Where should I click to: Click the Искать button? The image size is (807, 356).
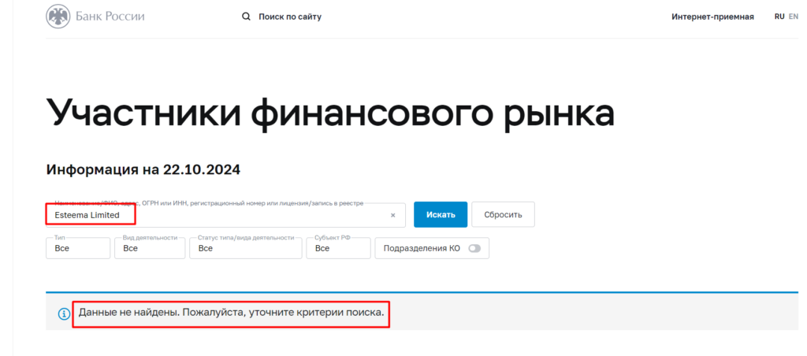pos(441,214)
